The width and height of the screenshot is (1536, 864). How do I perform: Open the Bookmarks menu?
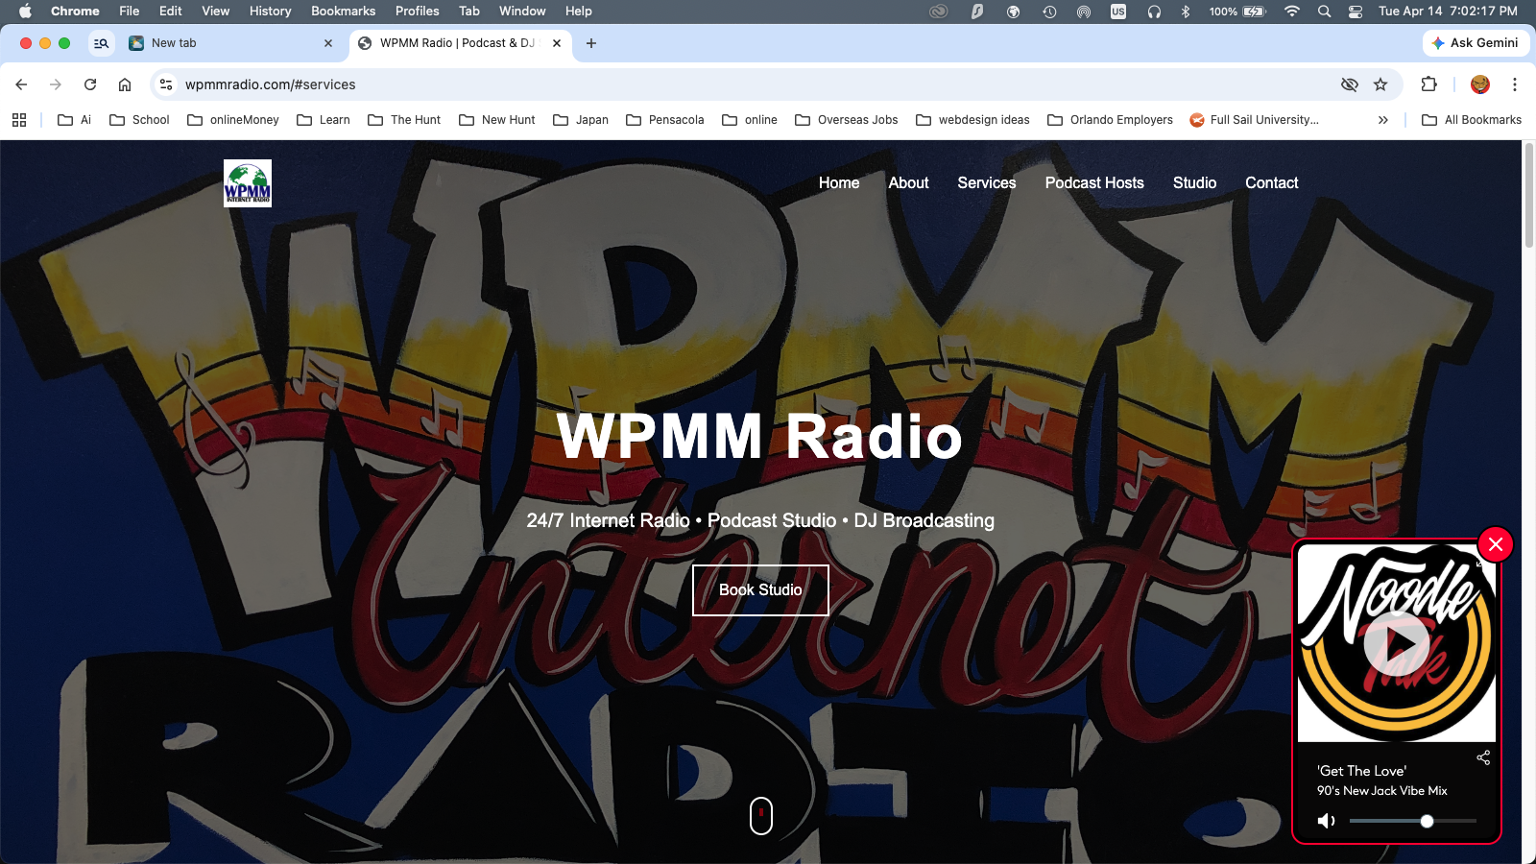pos(344,12)
